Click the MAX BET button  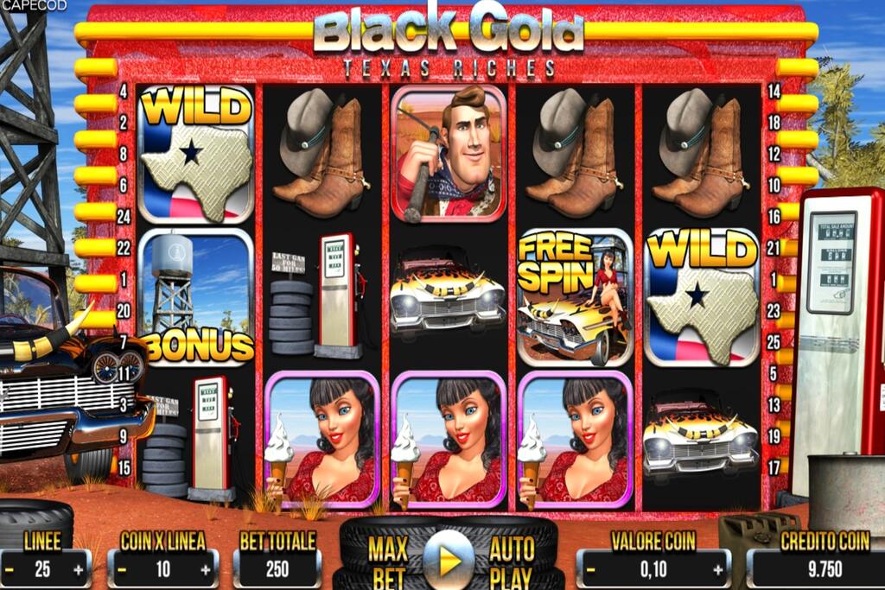[390, 563]
